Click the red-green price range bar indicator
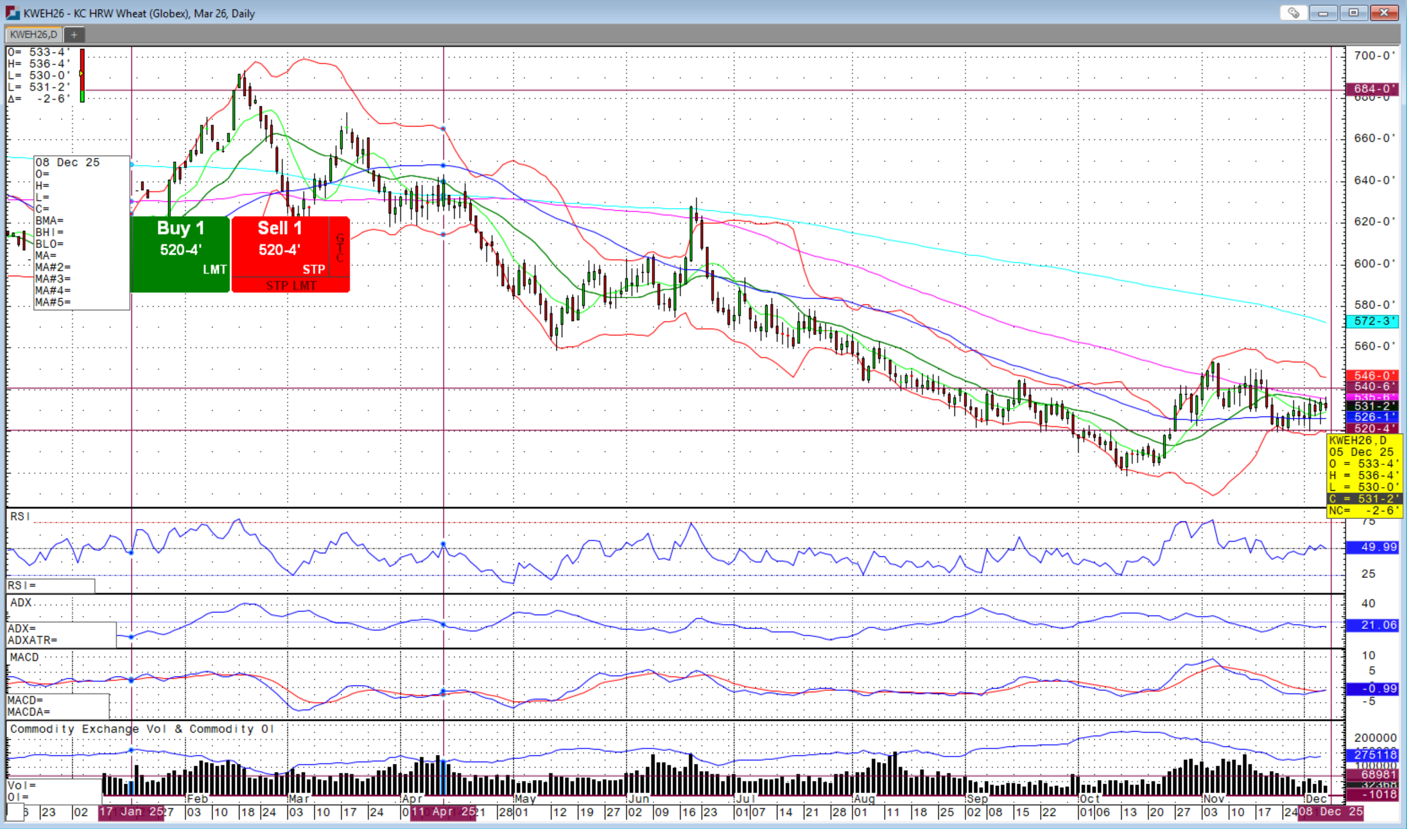This screenshot has width=1407, height=829. click(82, 75)
